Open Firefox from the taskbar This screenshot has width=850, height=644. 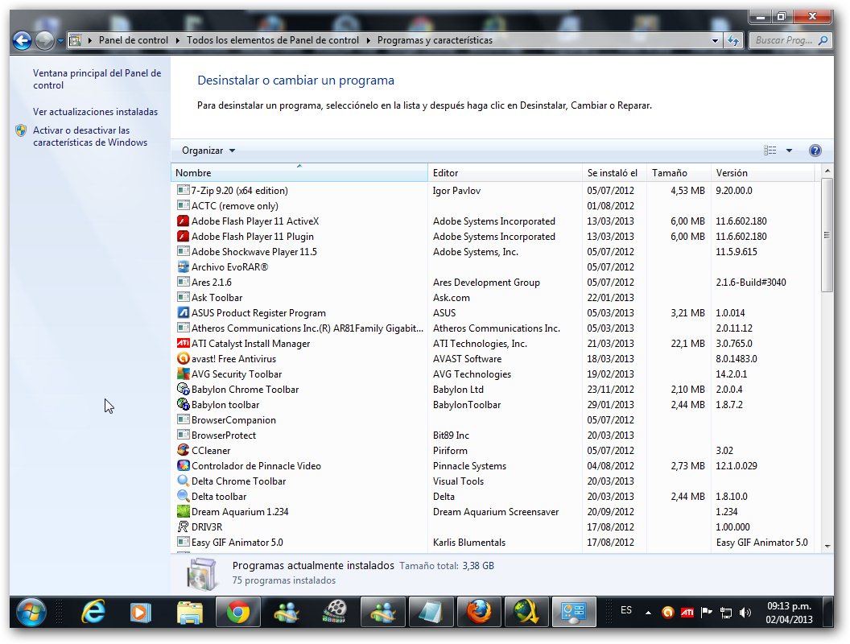pos(479,613)
